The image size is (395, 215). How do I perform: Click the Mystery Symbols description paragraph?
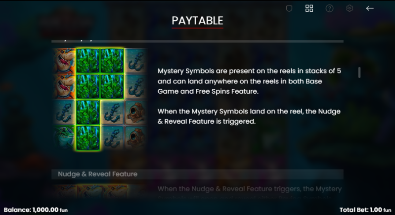click(x=249, y=81)
